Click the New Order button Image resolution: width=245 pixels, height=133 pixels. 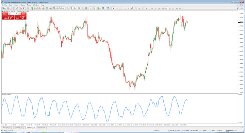[36, 8]
